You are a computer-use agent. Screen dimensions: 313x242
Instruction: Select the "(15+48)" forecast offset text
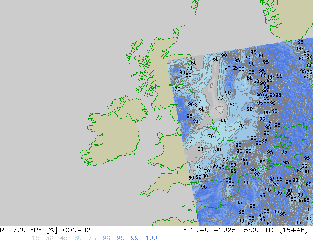pos(294,230)
